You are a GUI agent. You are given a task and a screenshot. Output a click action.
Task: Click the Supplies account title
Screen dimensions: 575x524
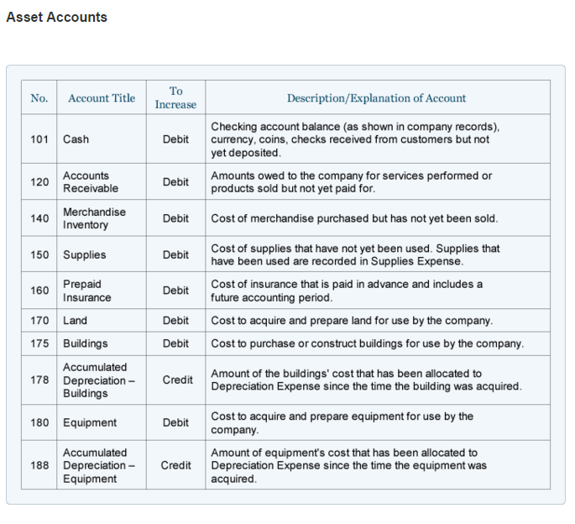coord(84,254)
